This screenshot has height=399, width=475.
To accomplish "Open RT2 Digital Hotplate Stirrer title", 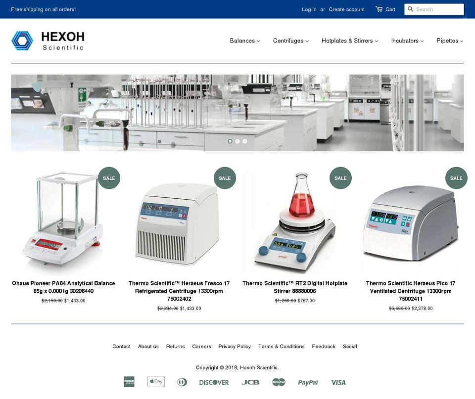I will pyautogui.click(x=295, y=287).
